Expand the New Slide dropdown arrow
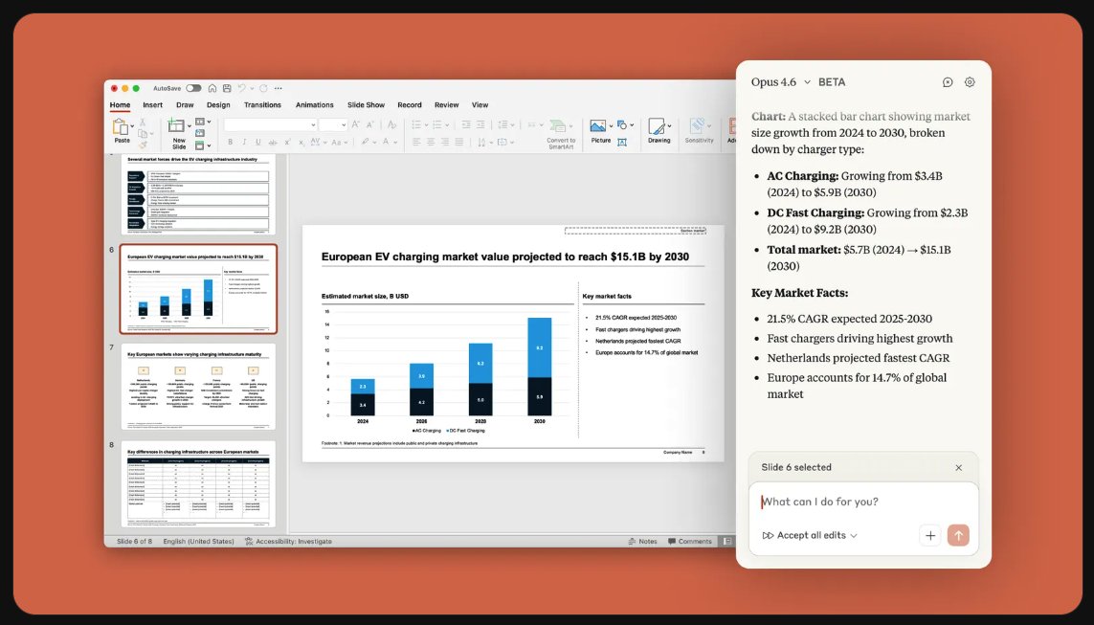1094x625 pixels. pyautogui.click(x=190, y=126)
